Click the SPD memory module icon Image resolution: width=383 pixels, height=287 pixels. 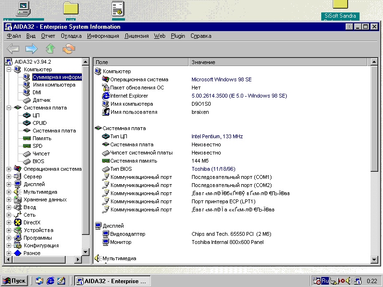coord(27,146)
